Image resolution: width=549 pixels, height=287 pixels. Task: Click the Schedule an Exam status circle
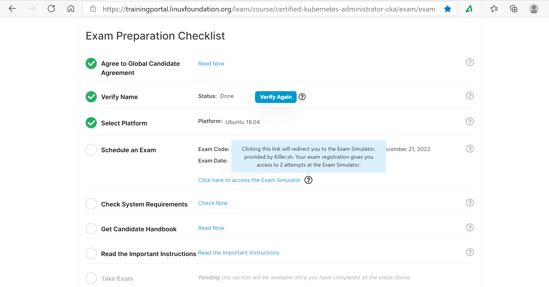pyautogui.click(x=91, y=150)
